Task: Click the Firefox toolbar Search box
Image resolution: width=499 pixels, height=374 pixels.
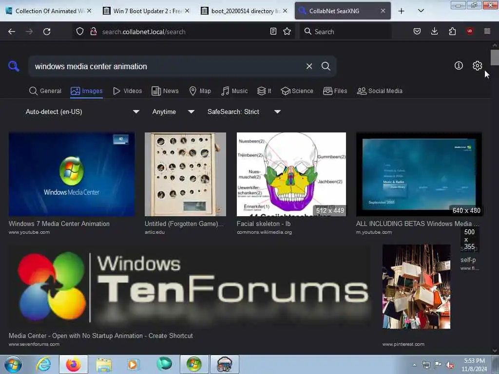Action: 345,32
